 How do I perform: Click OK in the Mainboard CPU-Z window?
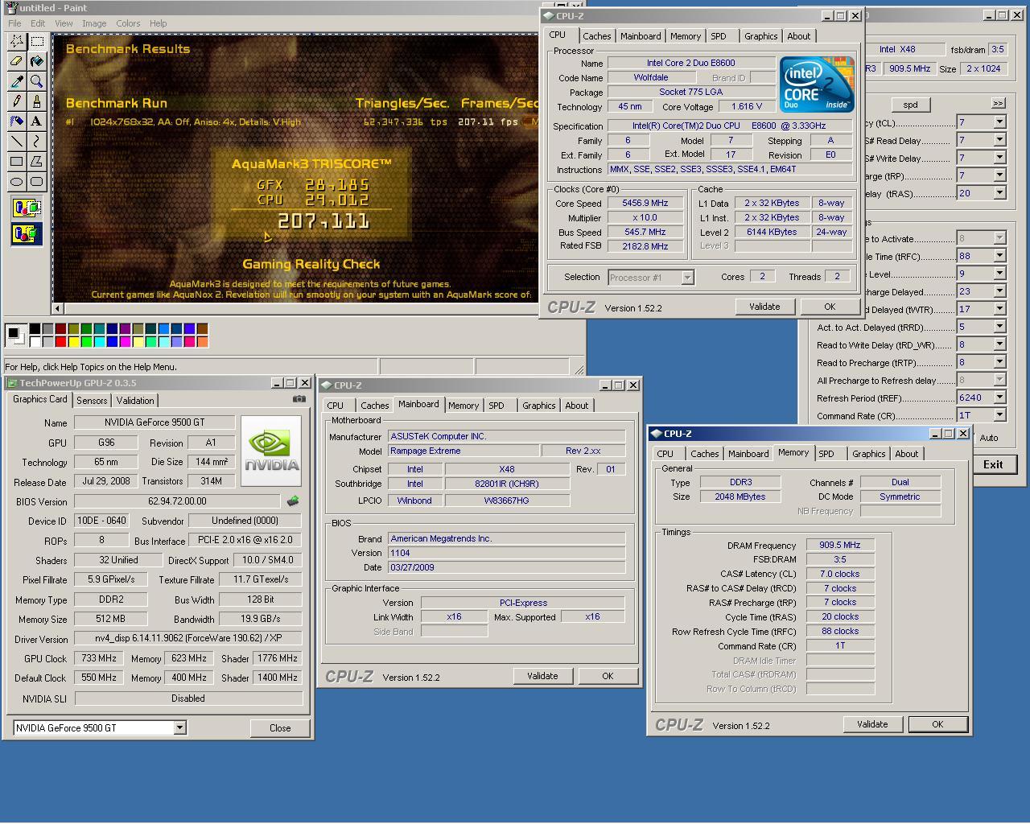pyautogui.click(x=608, y=676)
